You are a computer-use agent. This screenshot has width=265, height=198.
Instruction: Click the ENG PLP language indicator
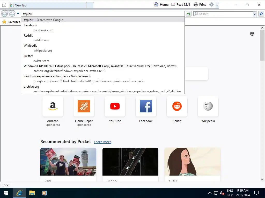pyautogui.click(x=230, y=193)
